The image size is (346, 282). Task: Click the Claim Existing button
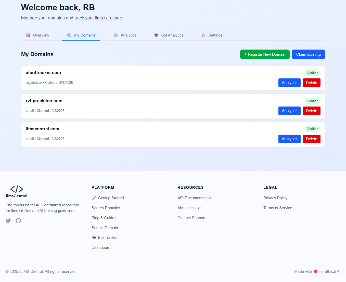pyautogui.click(x=308, y=54)
